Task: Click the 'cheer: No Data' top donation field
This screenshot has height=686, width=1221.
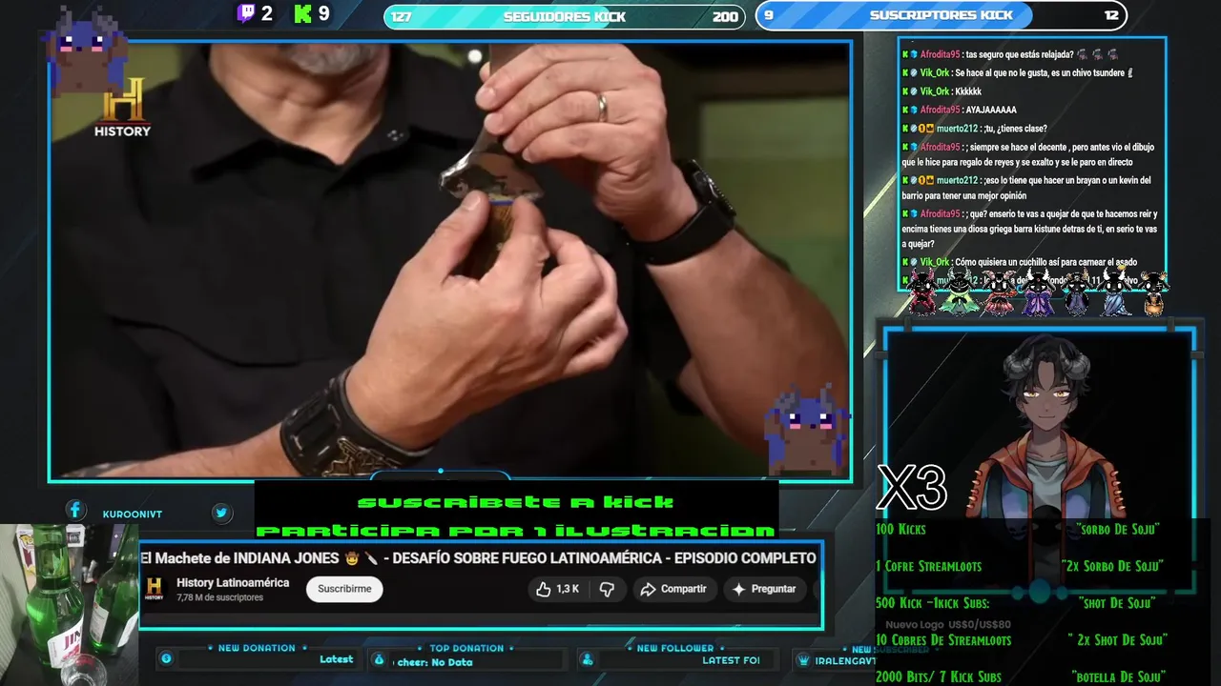Action: [x=435, y=662]
